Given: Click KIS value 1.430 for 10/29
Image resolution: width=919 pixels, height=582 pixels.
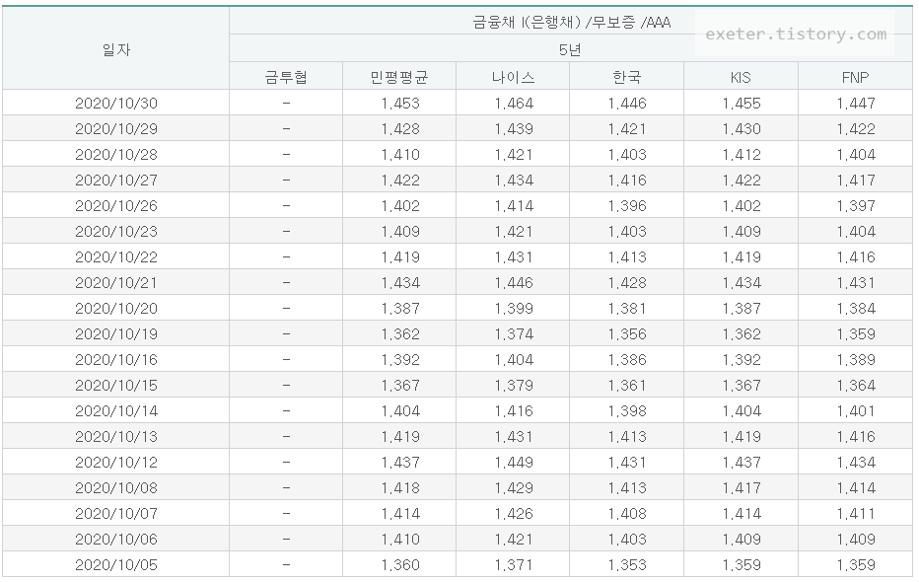Looking at the screenshot, I should tap(742, 129).
